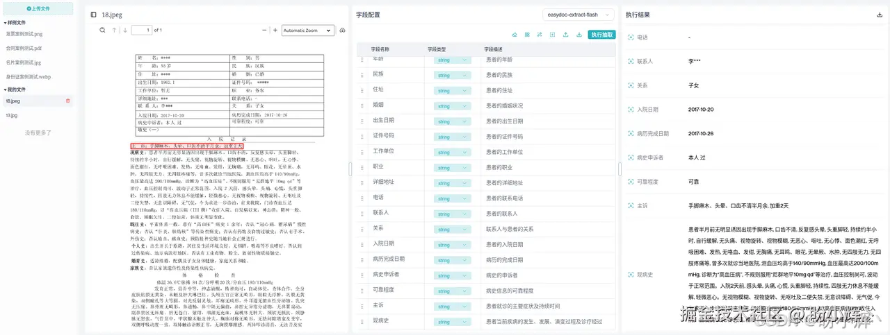Click the download config icon in field toolbar

[579, 34]
